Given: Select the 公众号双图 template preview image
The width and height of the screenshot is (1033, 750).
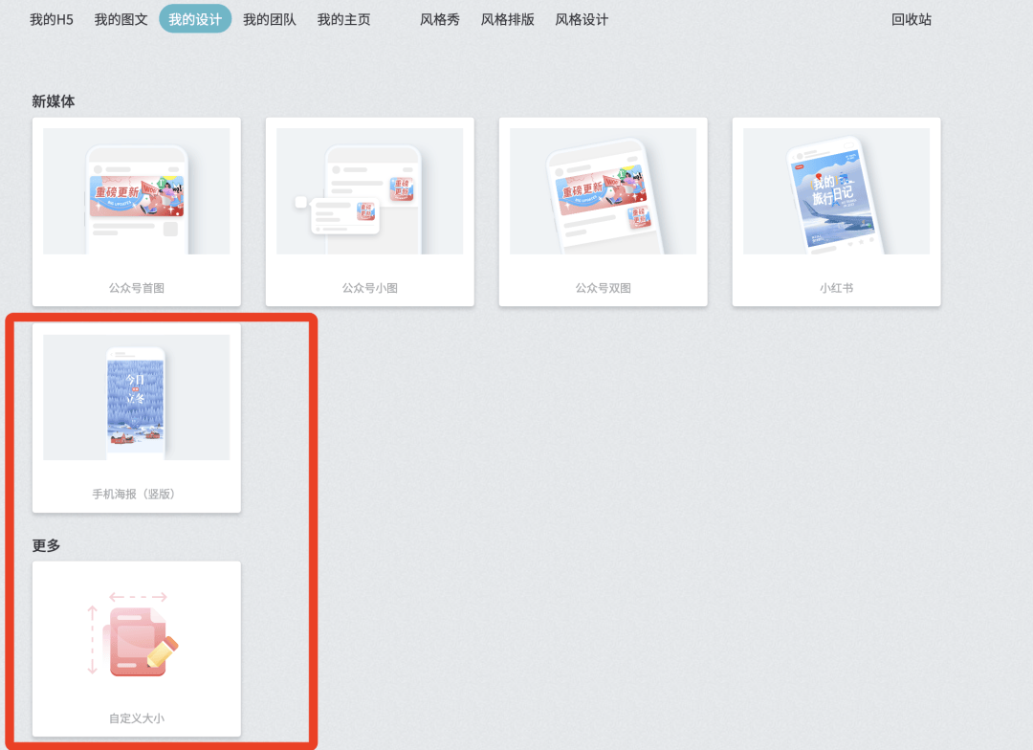Looking at the screenshot, I should (x=603, y=191).
